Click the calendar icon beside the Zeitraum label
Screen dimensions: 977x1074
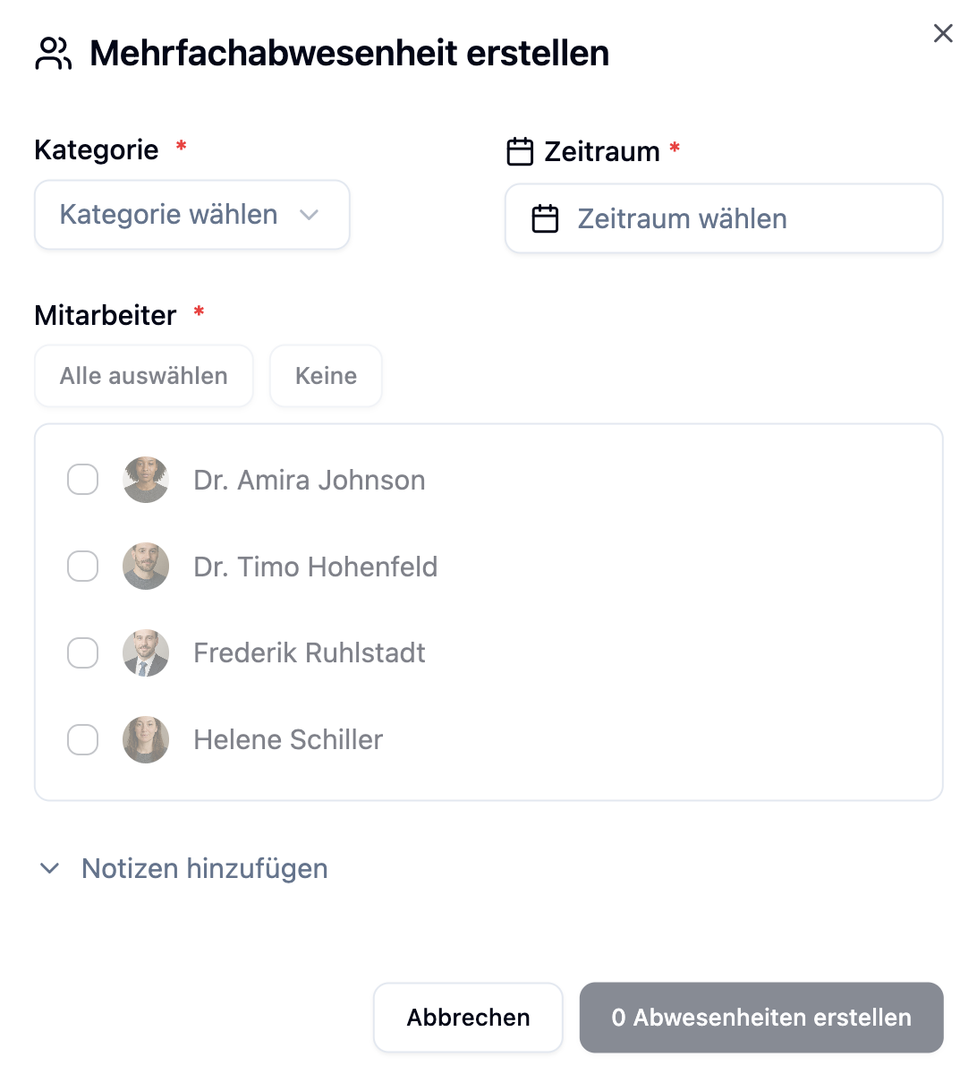coord(520,152)
